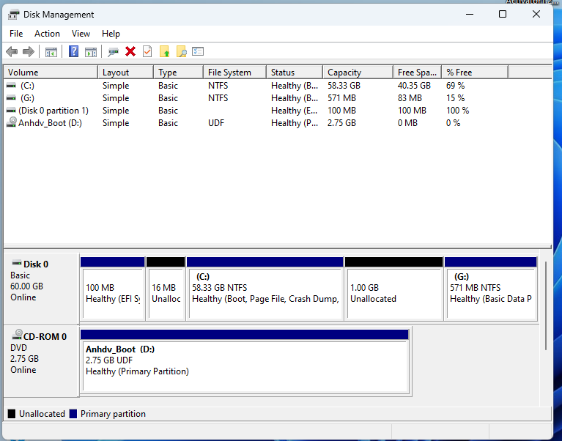This screenshot has width=562, height=441.
Task: Click the folder with magnifier Explore icon
Action: click(182, 51)
